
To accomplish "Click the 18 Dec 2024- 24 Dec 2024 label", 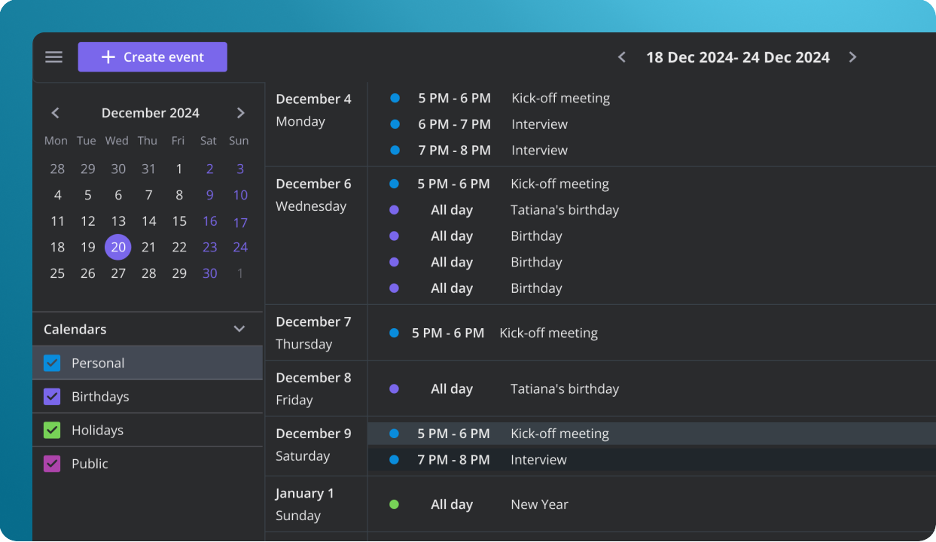I will click(738, 57).
